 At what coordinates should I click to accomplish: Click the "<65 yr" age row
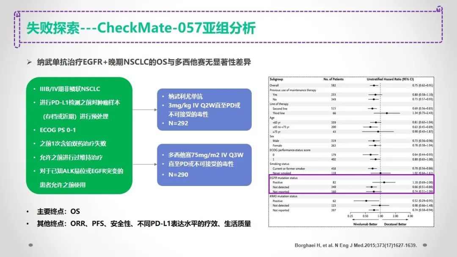277,123
